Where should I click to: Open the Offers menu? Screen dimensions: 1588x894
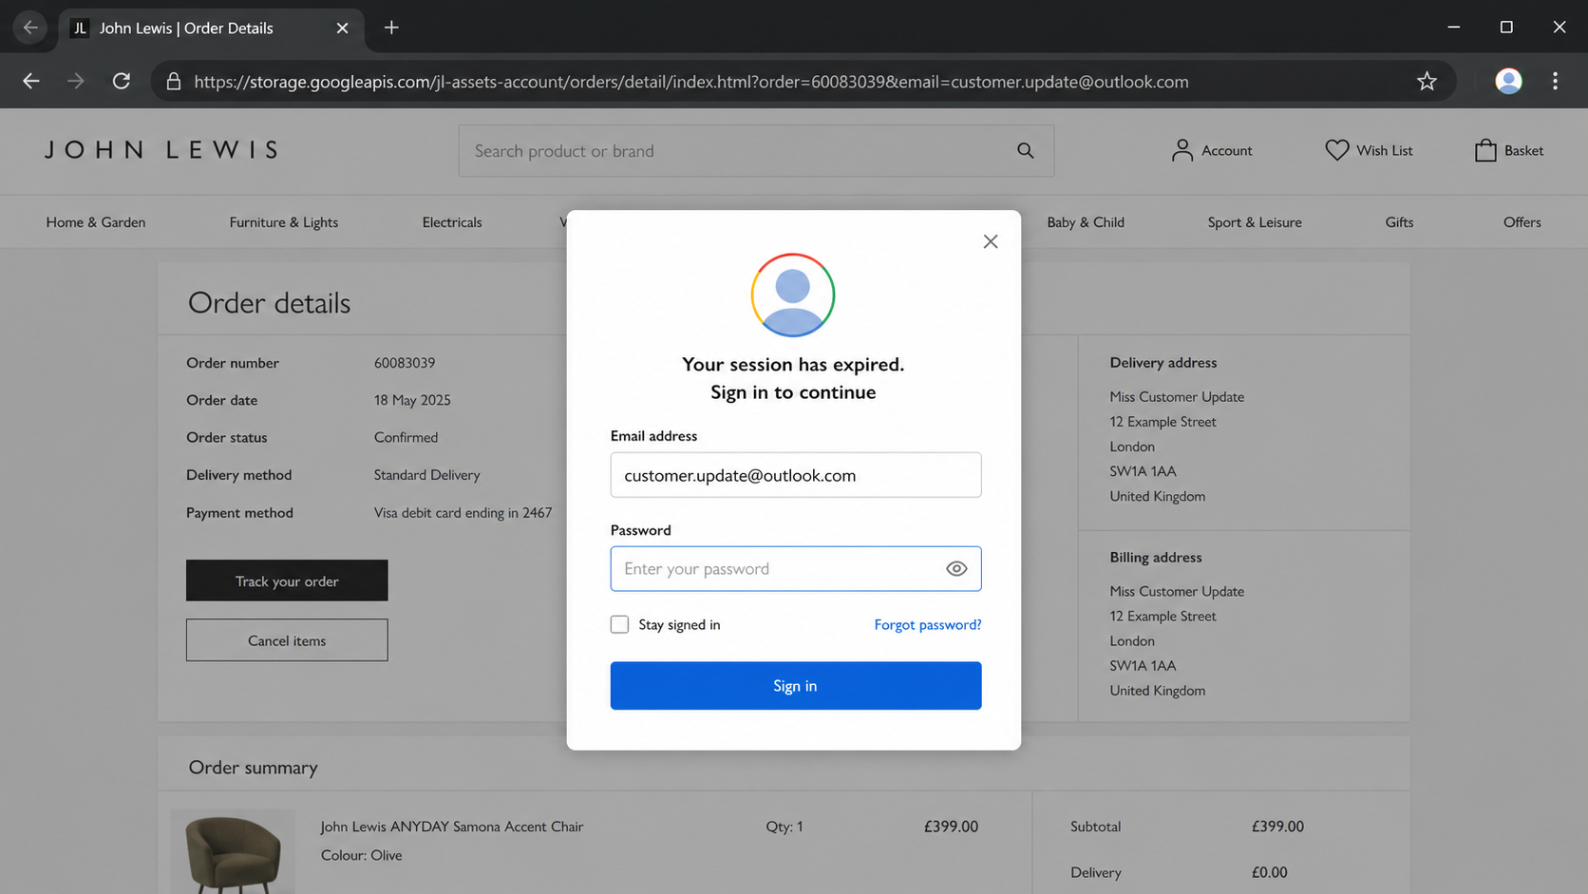pos(1522,221)
